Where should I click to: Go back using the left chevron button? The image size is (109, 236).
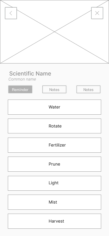coord(11,13)
